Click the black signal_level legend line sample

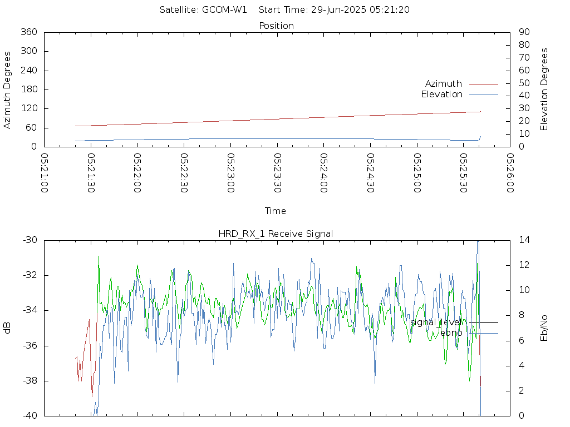[x=484, y=322]
